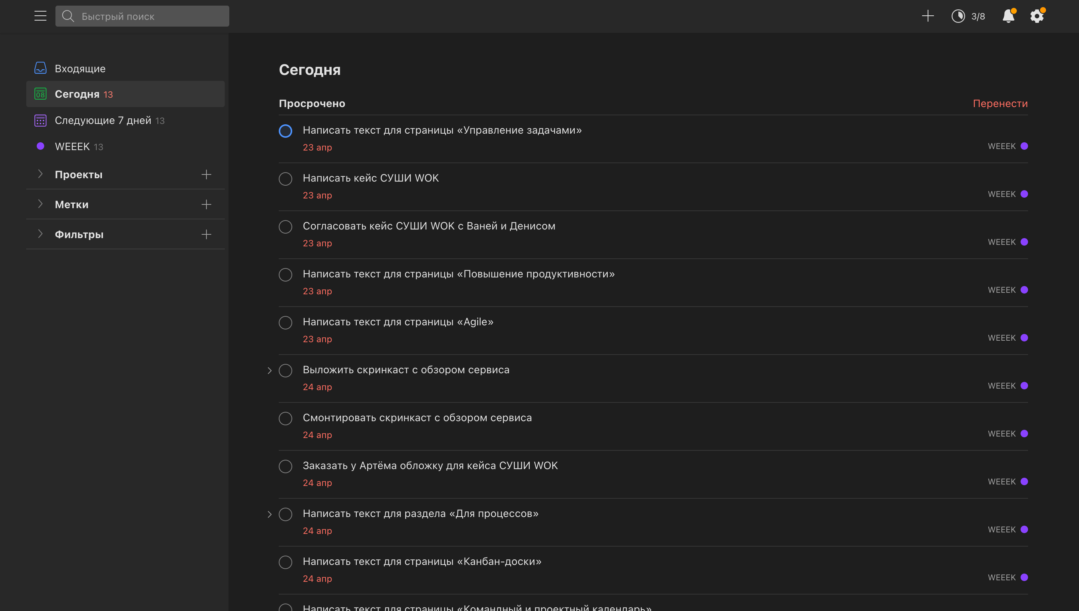The height and width of the screenshot is (611, 1079).
Task: Complete Выложить скринкаст task checkbox
Action: [x=285, y=371]
